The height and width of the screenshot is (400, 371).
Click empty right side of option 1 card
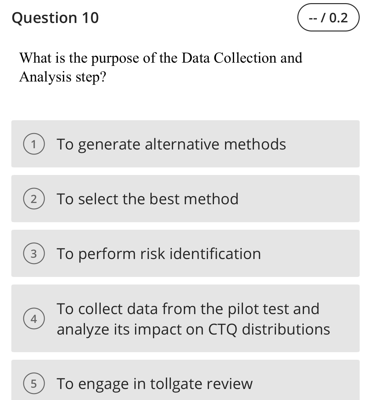tap(324, 144)
